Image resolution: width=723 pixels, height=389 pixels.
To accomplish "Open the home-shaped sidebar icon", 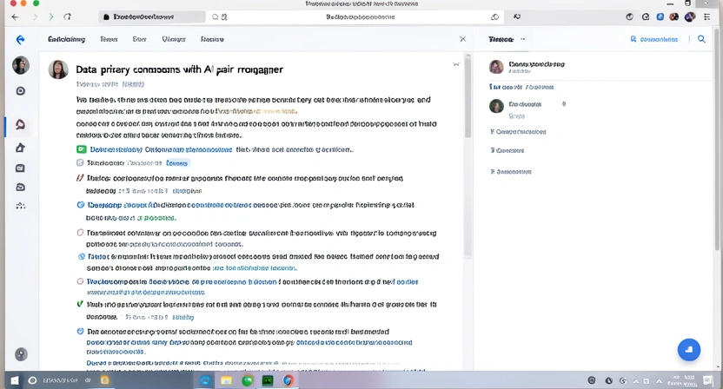I will click(20, 148).
